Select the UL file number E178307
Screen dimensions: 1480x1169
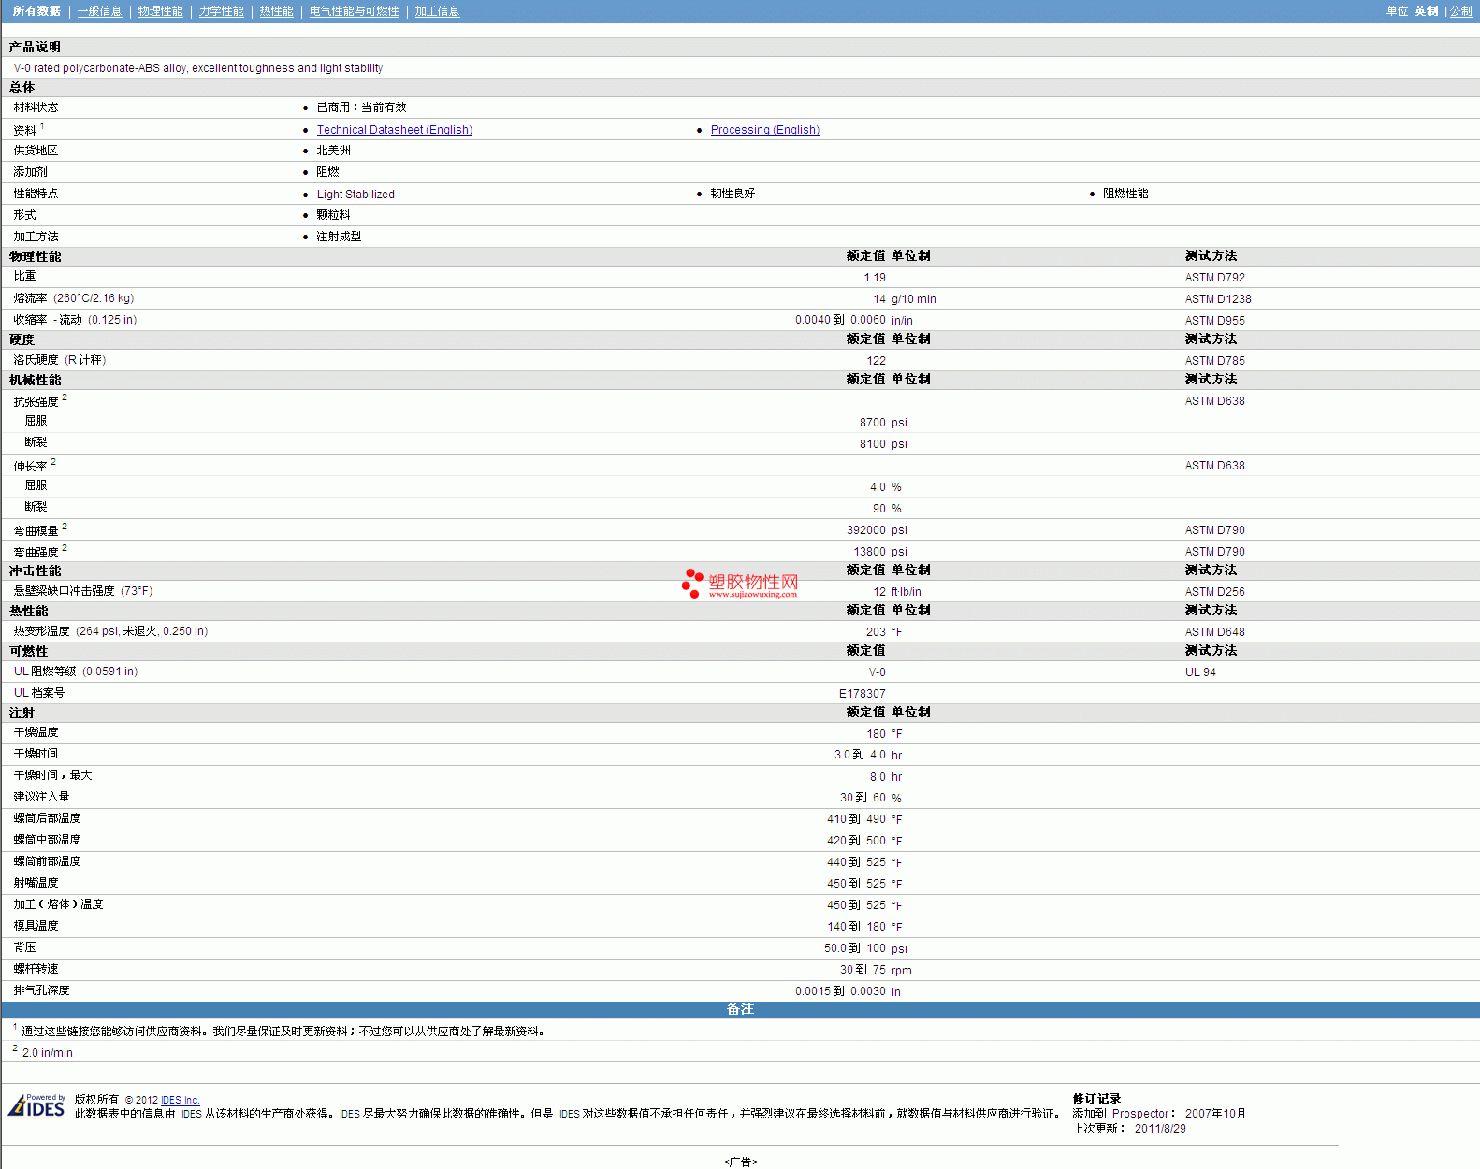pos(862,694)
